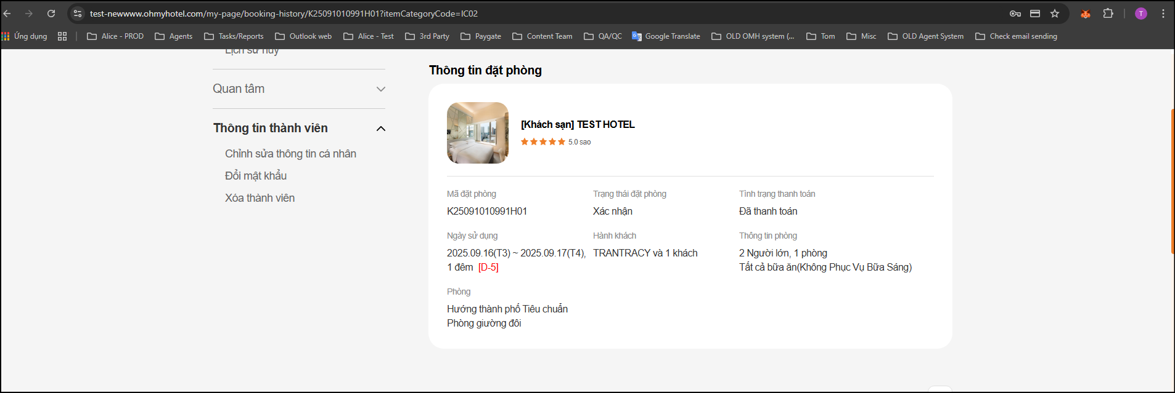
Task: Reload the booking history page
Action: (51, 14)
